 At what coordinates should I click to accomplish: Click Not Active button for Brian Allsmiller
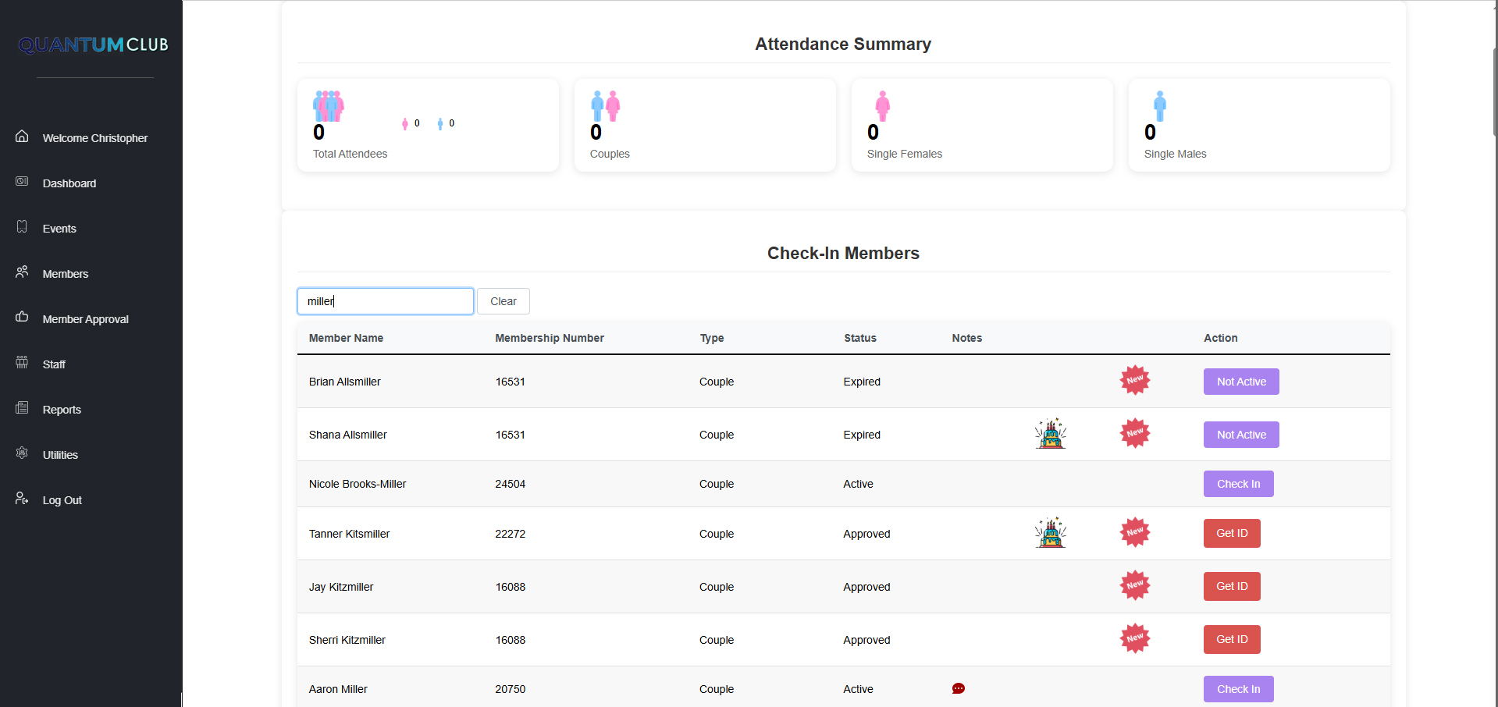pyautogui.click(x=1240, y=382)
